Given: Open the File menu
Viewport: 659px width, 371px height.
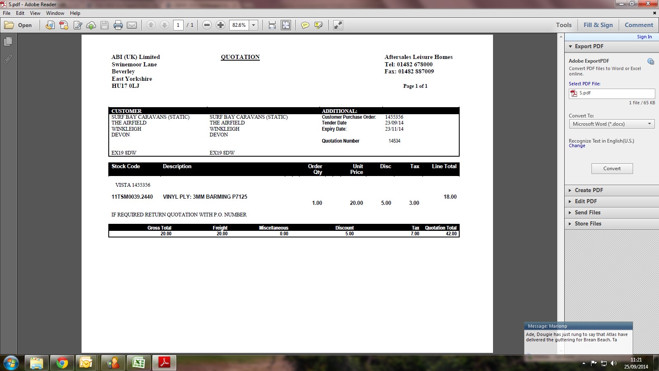Looking at the screenshot, I should click(x=7, y=13).
